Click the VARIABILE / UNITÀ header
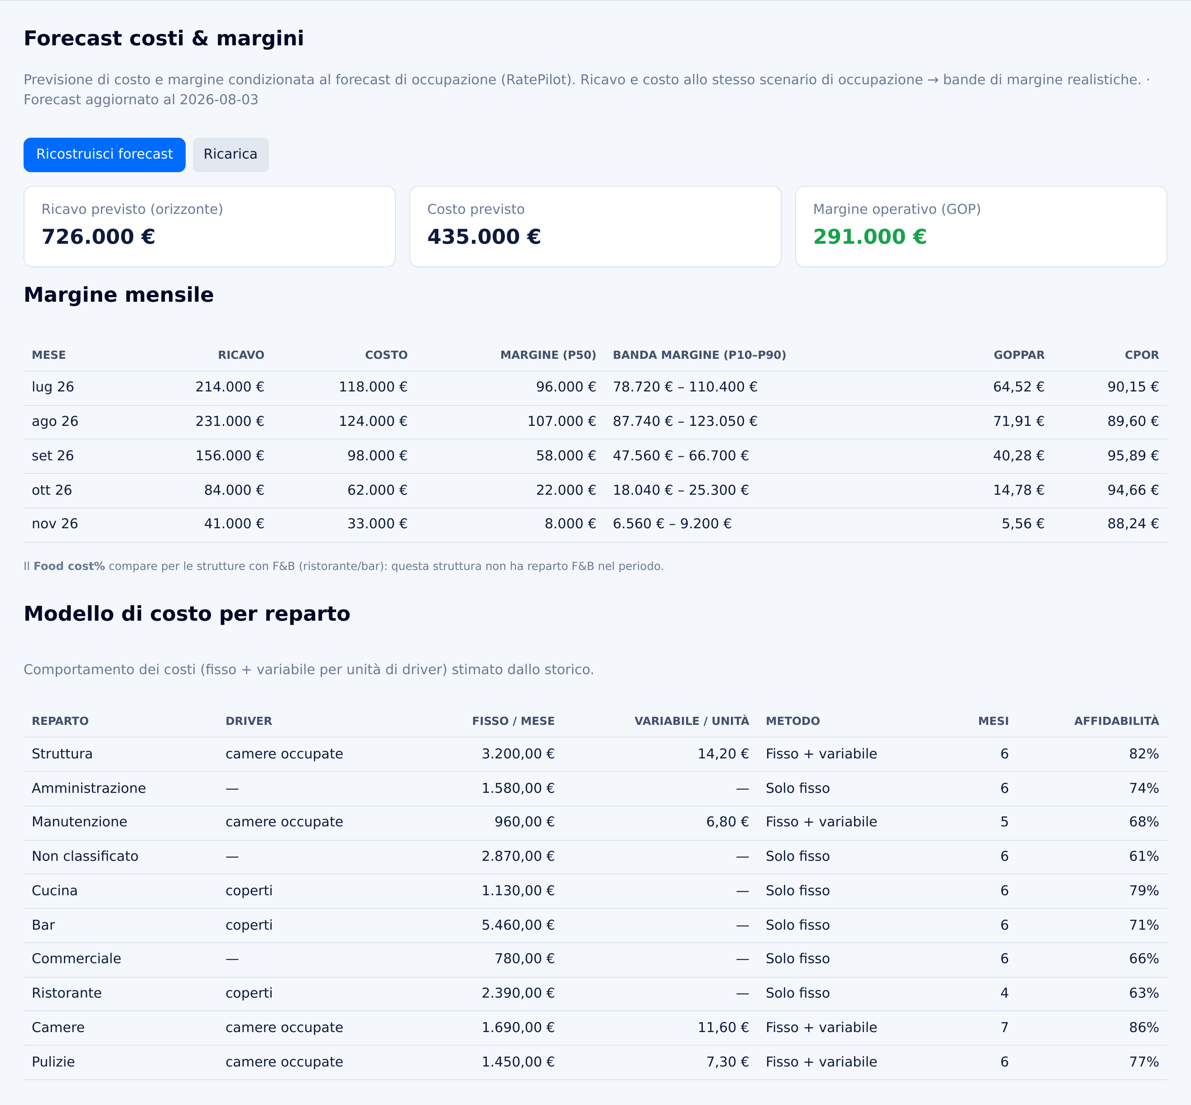 pyautogui.click(x=692, y=721)
